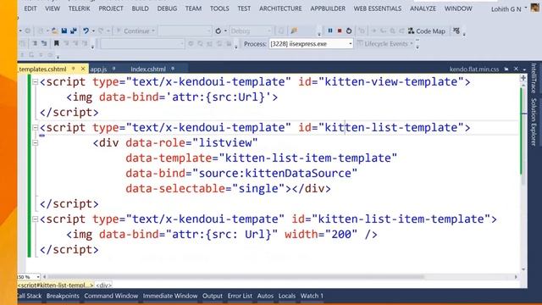Screen dimensions: 542x305
Task: Open the WEB ESSENTIALS menu
Action: pyautogui.click(x=377, y=8)
